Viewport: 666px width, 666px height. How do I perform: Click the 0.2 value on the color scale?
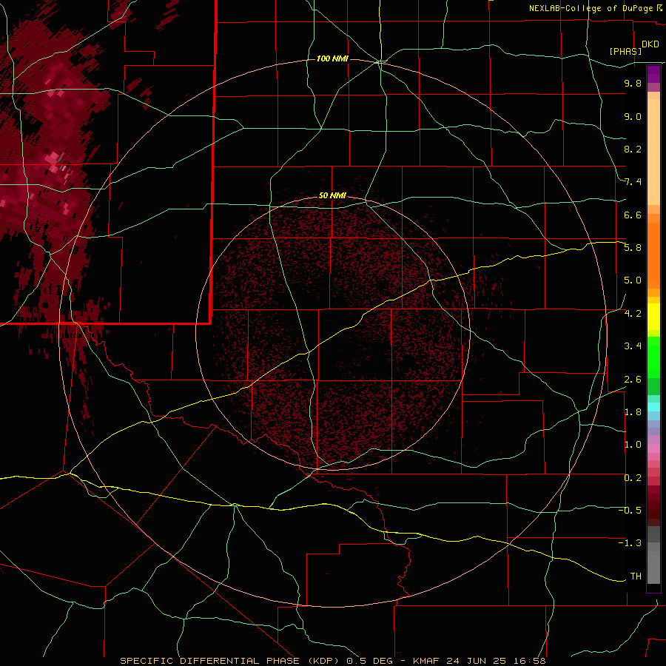click(633, 478)
